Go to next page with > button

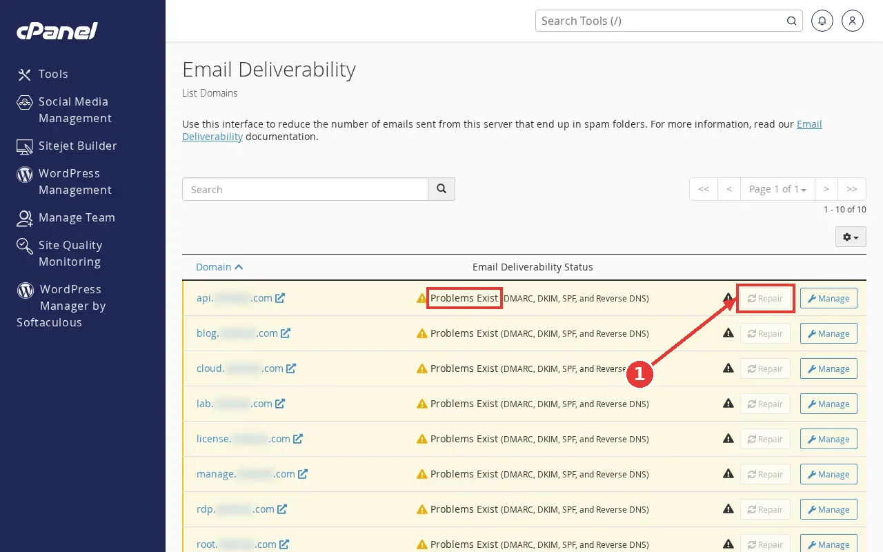tap(826, 189)
